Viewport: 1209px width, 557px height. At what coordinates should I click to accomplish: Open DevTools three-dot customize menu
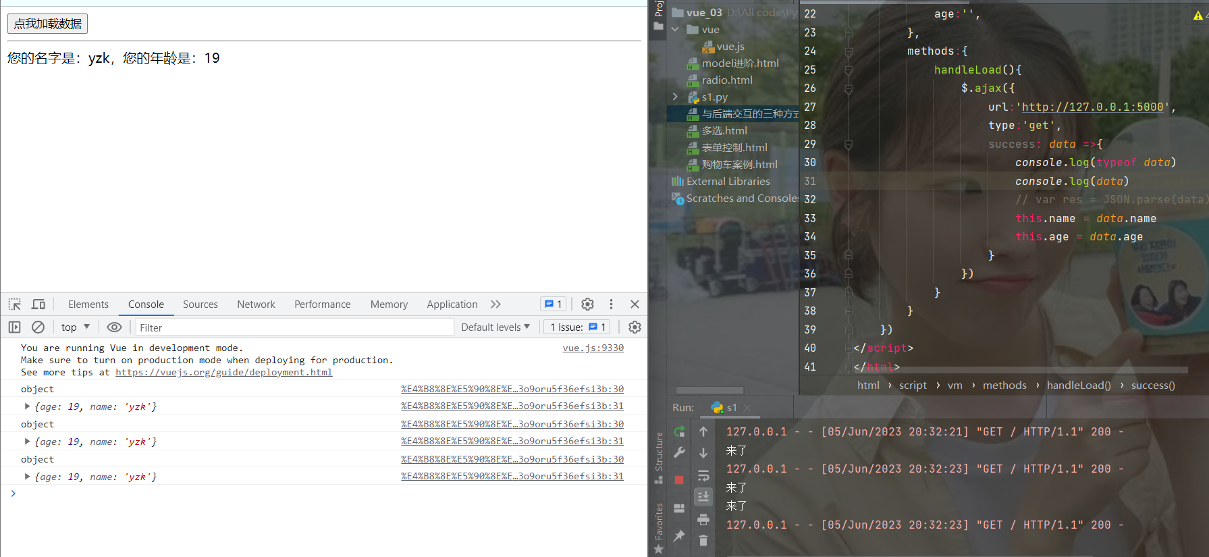pyautogui.click(x=611, y=304)
